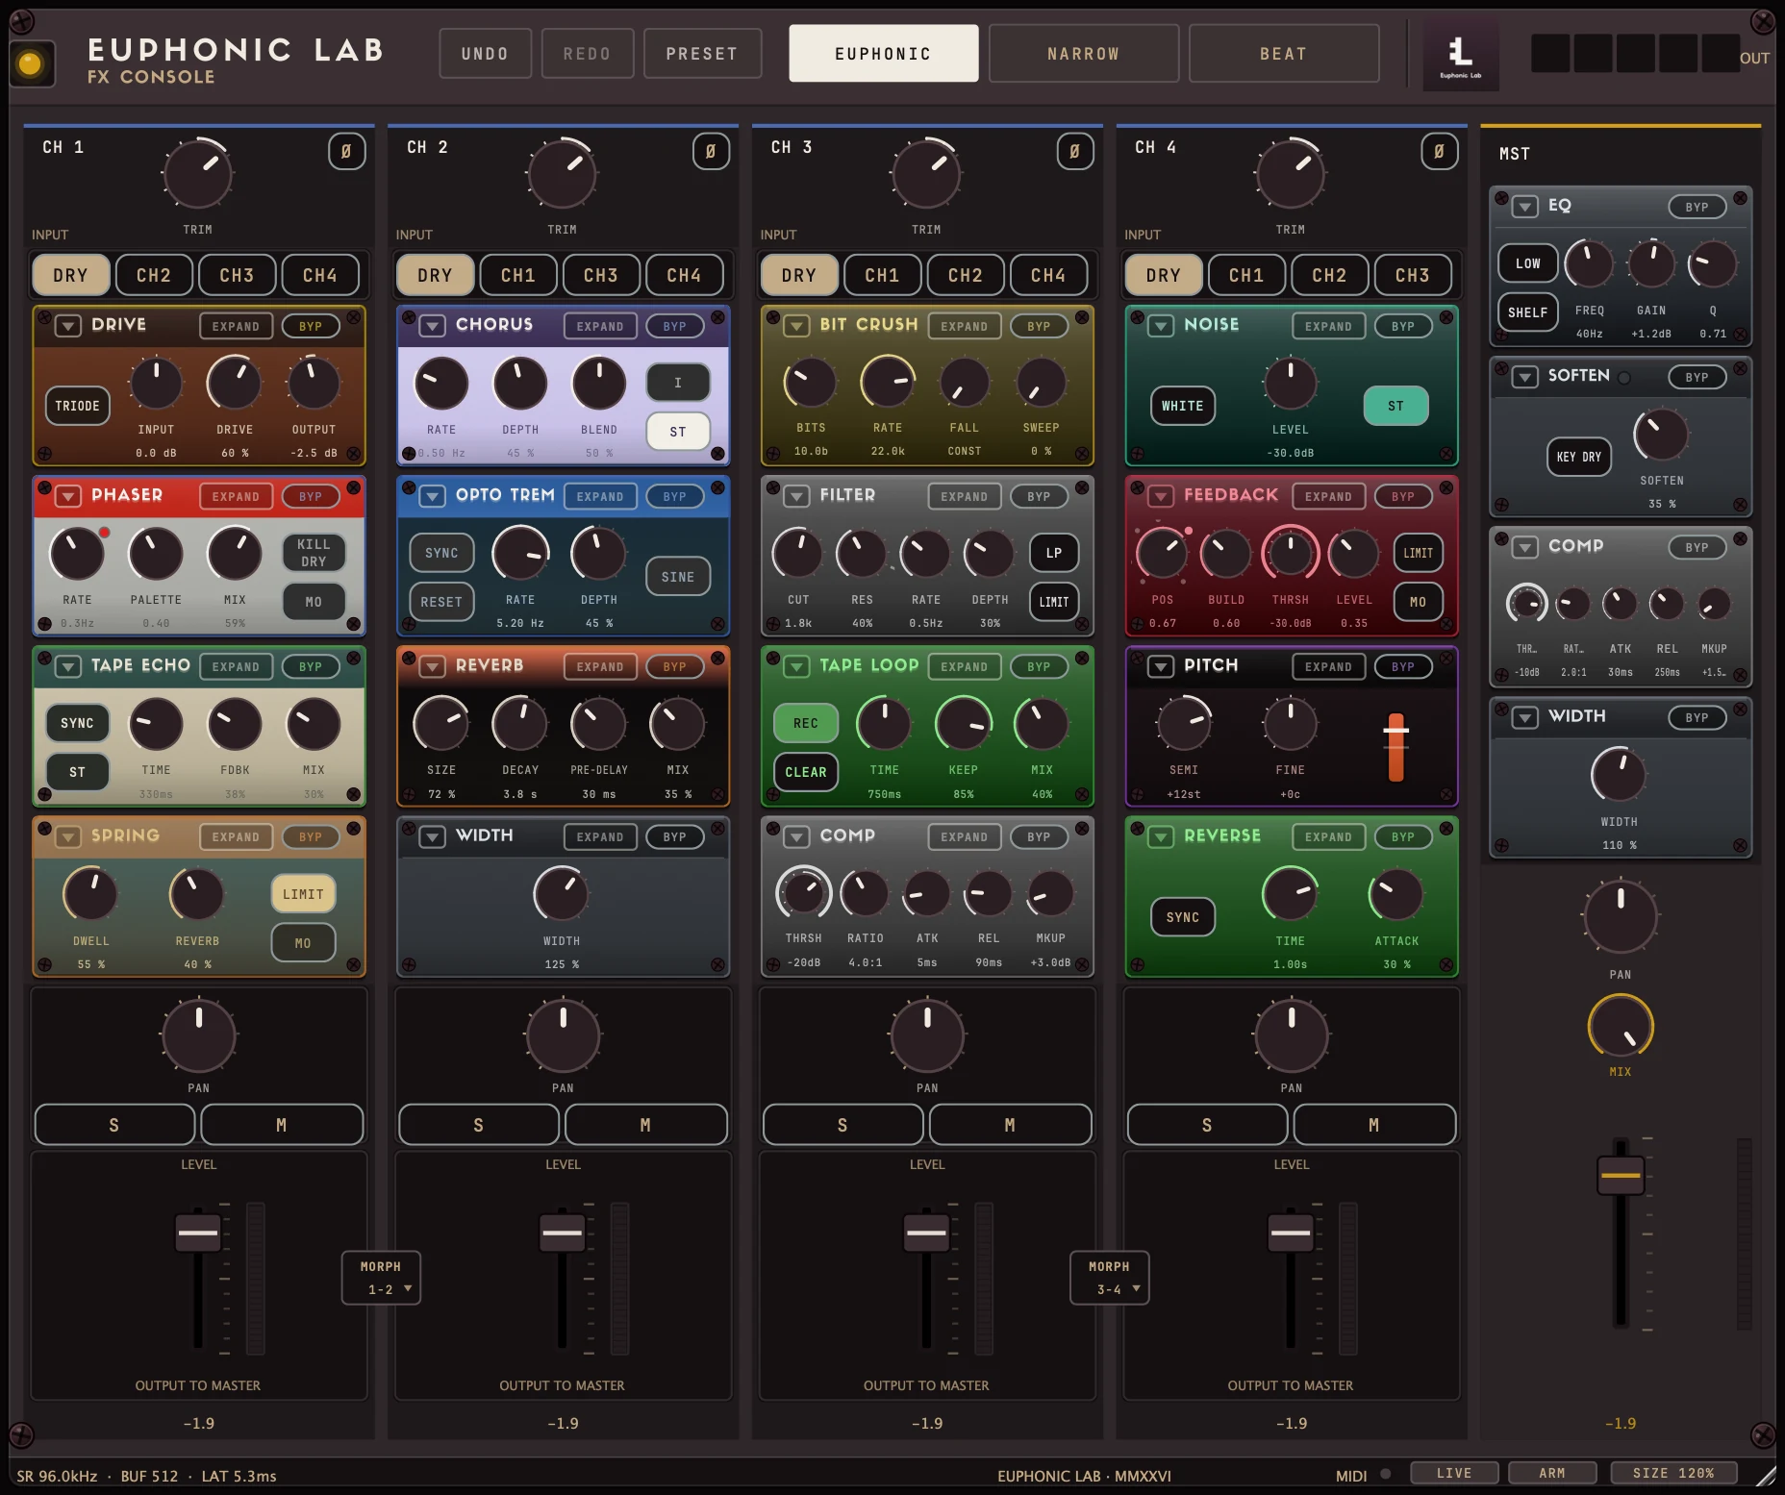Remove the CHORUS module with its corner icon
1785x1495 pixels.
(717, 316)
